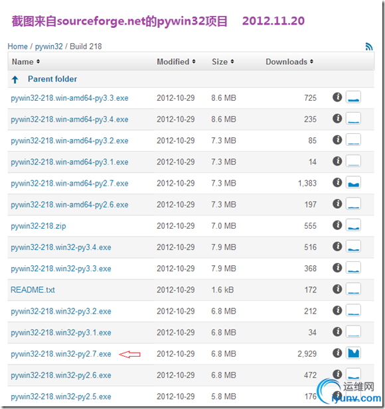Download pywin32-218.win-amd64-py3.4.exe
This screenshot has width=385, height=409.
(70, 119)
